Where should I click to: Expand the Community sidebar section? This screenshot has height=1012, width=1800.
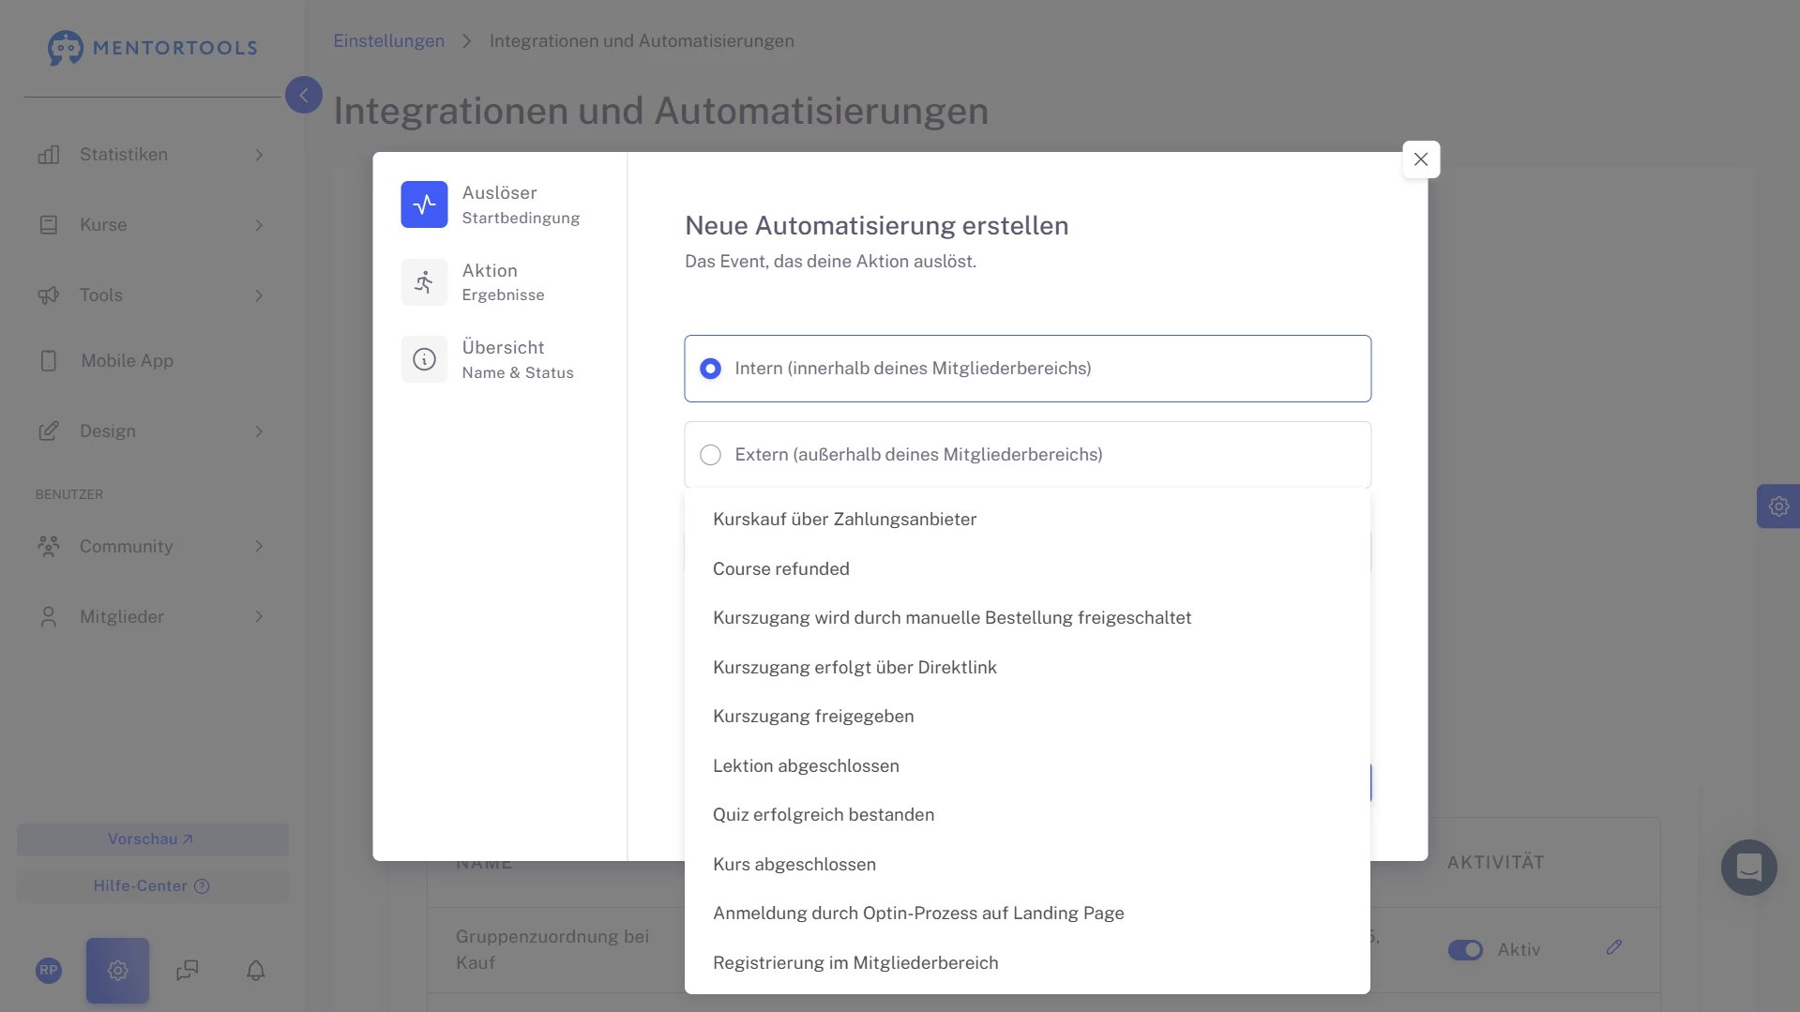(x=150, y=546)
